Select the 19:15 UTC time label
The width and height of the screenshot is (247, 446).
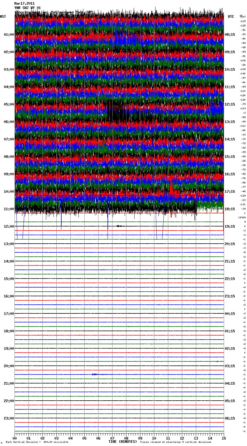[230, 226]
